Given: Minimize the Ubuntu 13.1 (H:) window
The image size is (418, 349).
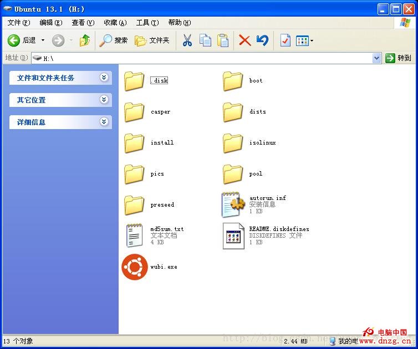Looking at the screenshot, I should [383, 9].
